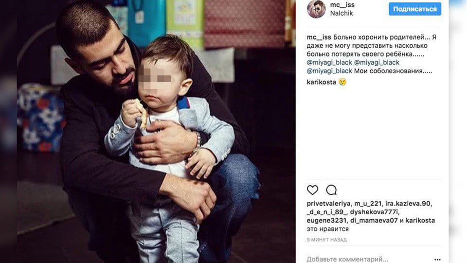This screenshot has width=467, height=263.
Task: Open first @miyagi_black mention in caption
Action: point(329,63)
